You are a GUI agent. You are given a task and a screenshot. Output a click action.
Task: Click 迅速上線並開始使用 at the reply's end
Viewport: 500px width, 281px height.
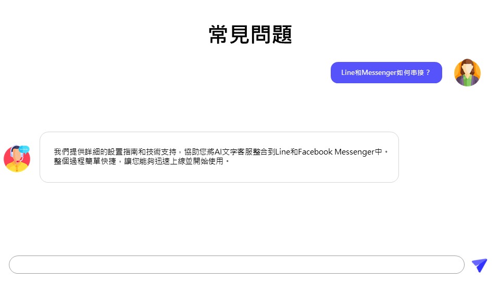(187, 161)
